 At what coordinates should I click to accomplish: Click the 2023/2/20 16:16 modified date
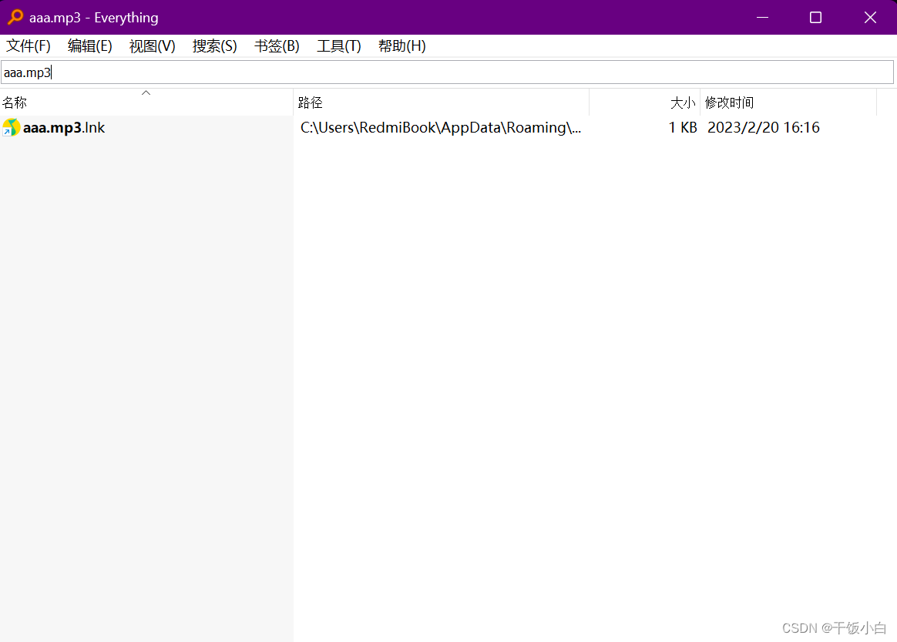tap(763, 127)
